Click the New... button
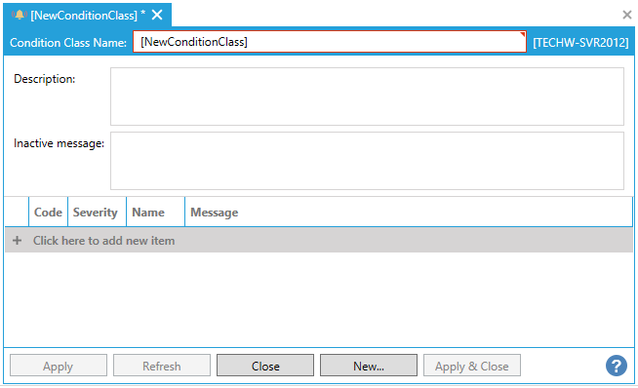The image size is (638, 388). pyautogui.click(x=369, y=366)
